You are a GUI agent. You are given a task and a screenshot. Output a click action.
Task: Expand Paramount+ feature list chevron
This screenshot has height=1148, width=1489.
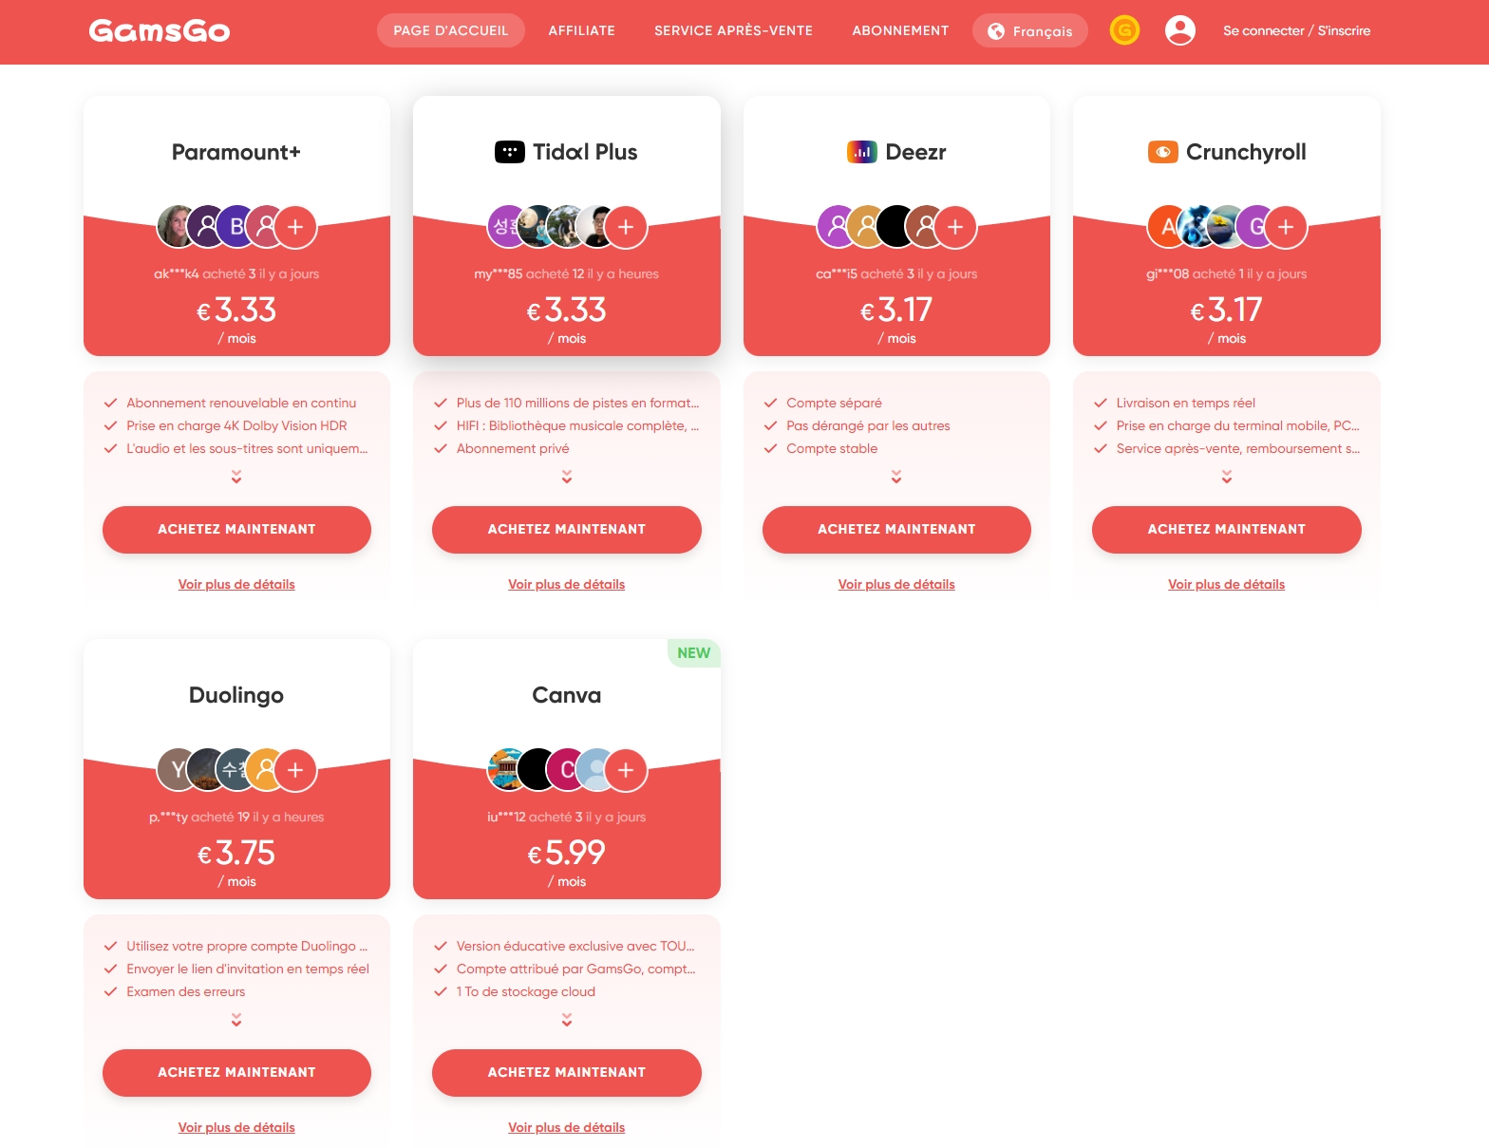click(x=236, y=477)
